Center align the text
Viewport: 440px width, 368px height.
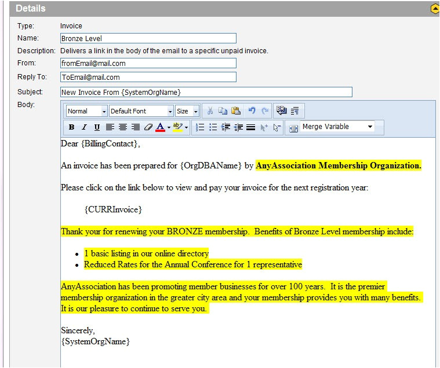click(x=122, y=127)
